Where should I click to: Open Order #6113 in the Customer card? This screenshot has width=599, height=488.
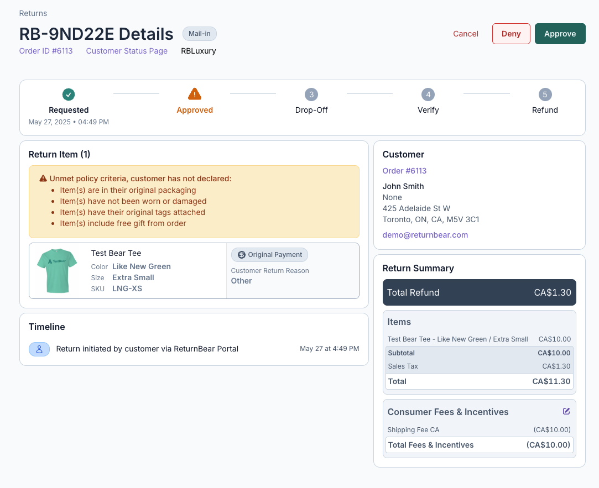point(404,171)
